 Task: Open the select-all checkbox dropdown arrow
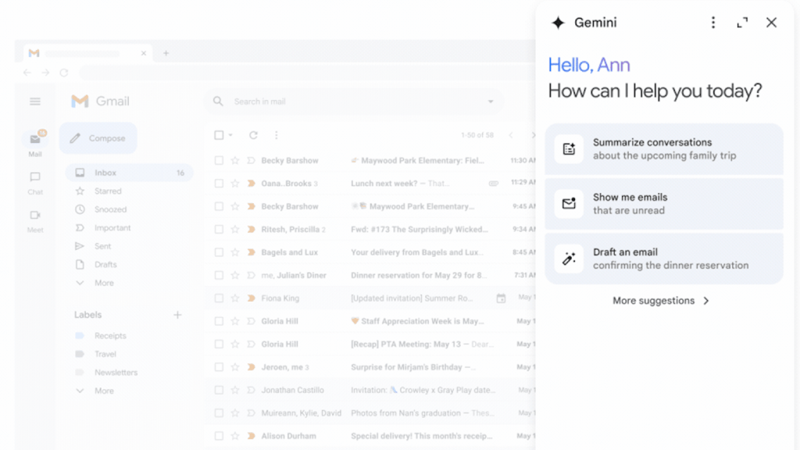pos(230,135)
